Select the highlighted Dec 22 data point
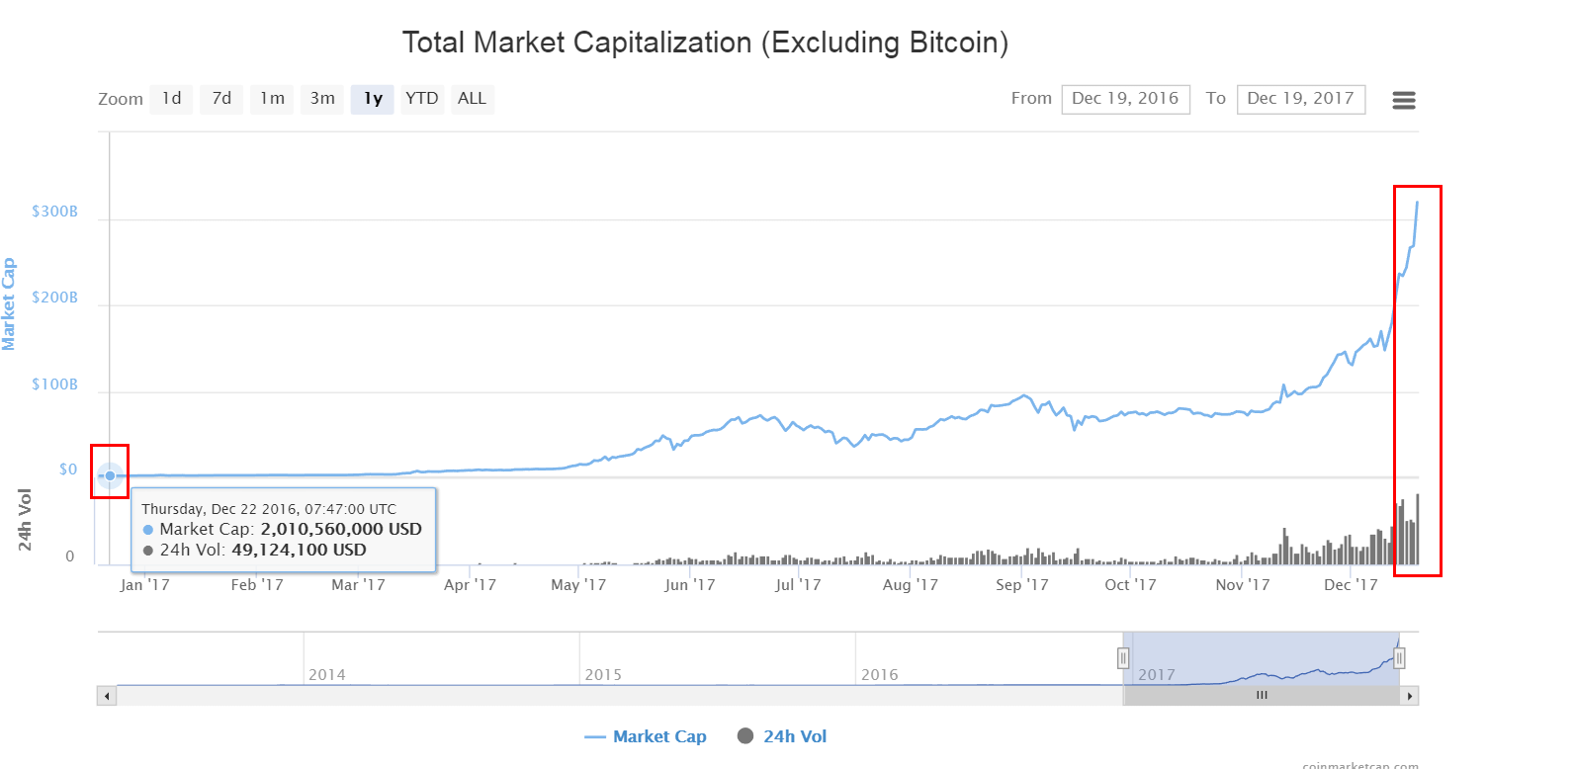 (x=108, y=475)
